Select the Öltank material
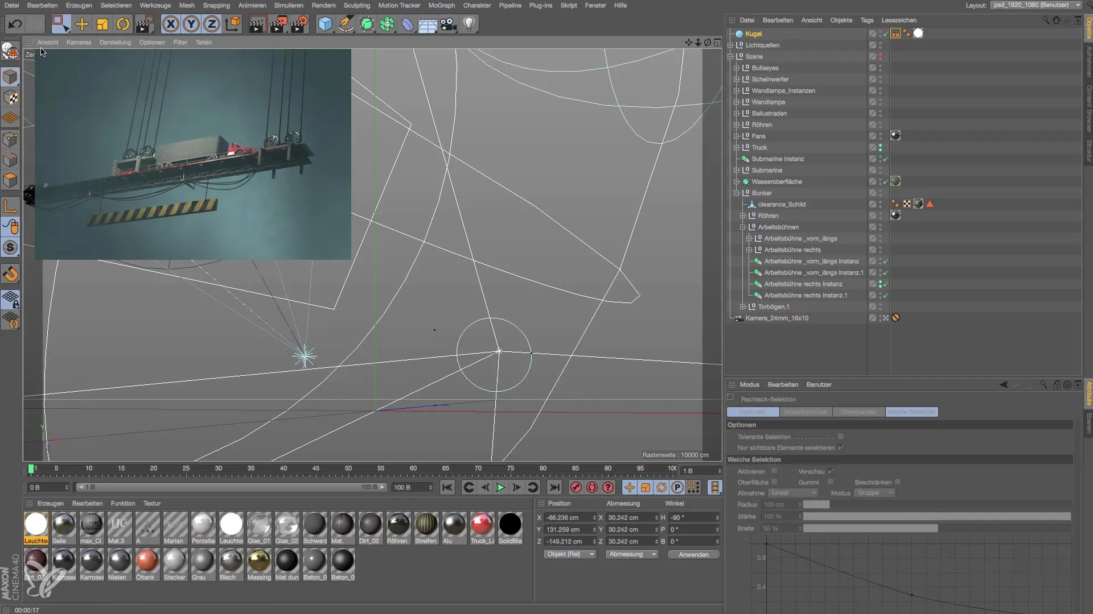The image size is (1093, 614). click(147, 565)
